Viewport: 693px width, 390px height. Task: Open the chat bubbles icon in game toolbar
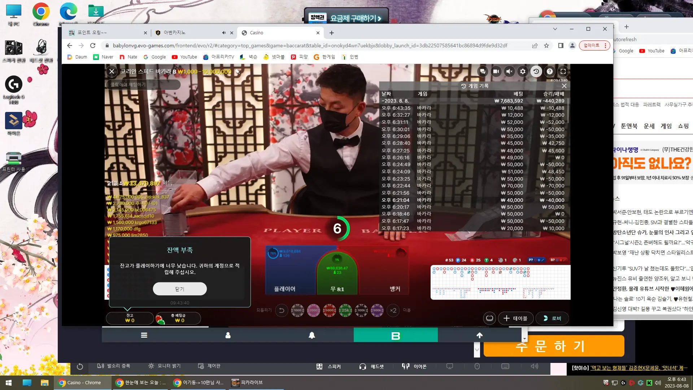coord(483,71)
